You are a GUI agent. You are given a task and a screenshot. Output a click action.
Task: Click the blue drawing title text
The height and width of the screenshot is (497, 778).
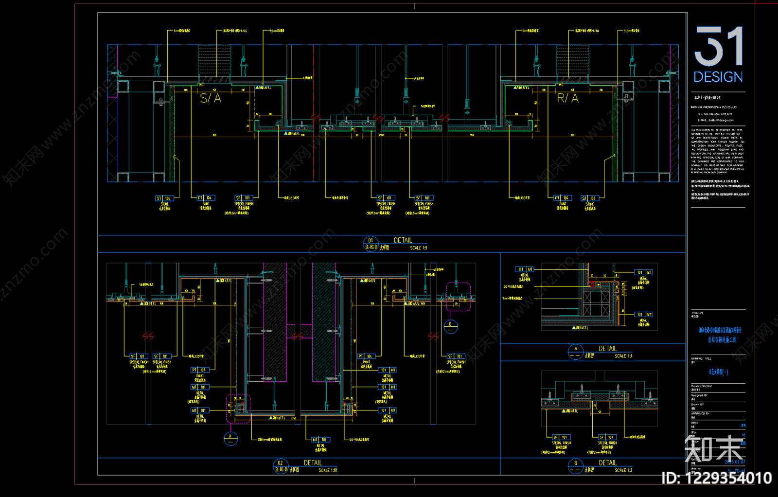718,372
